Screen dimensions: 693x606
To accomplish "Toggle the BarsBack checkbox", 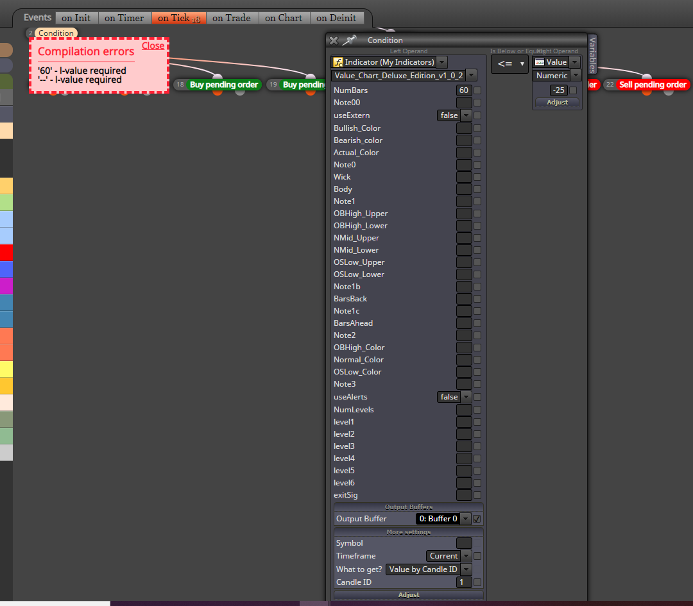I will 477,299.
